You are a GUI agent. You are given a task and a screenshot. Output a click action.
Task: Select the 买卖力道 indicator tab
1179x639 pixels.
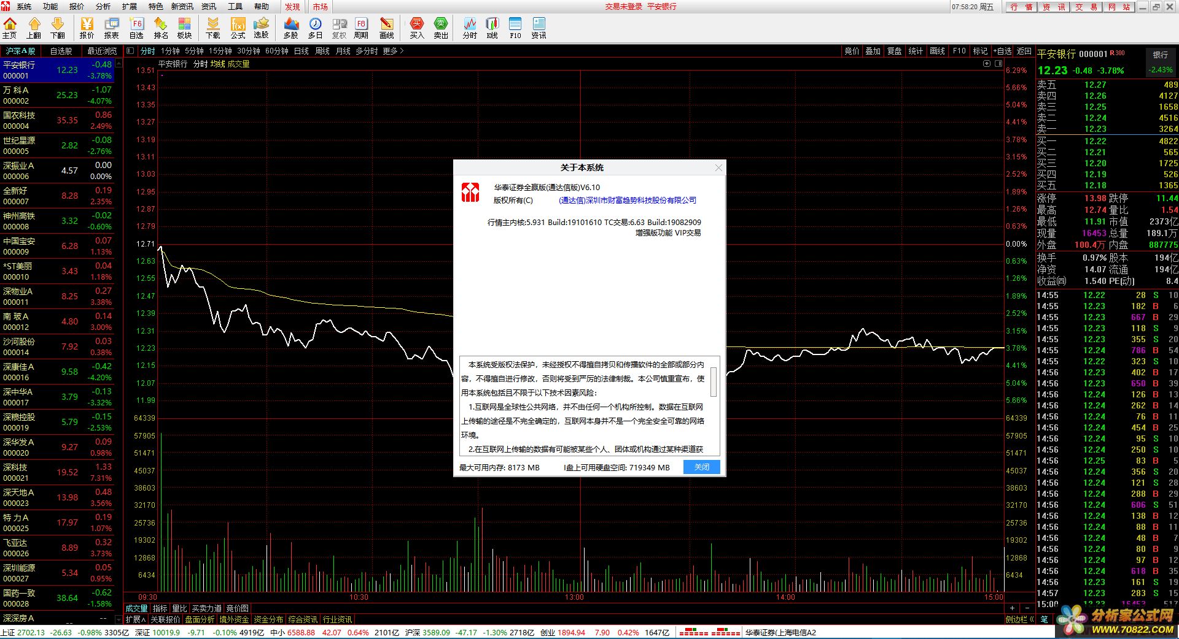(206, 608)
